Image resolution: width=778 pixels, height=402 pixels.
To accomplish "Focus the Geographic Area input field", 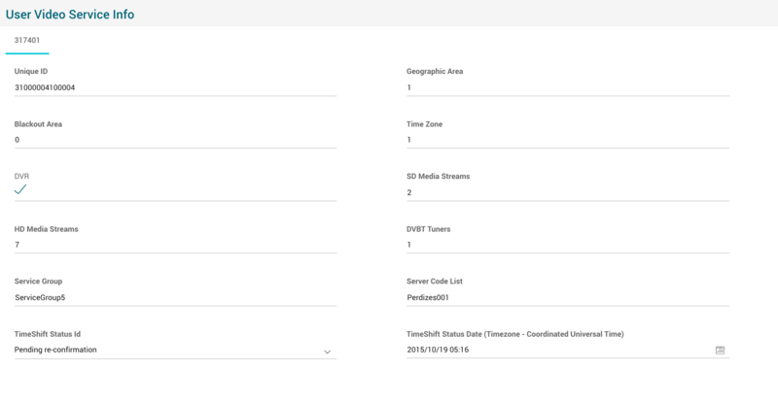I will click(567, 87).
